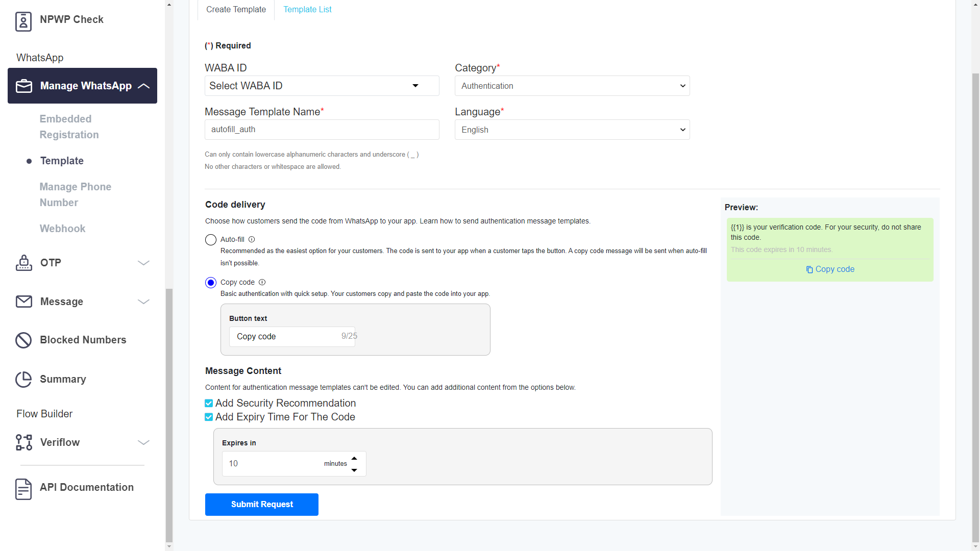Click the Submit Request button
Viewport: 980px width, 551px height.
(261, 504)
